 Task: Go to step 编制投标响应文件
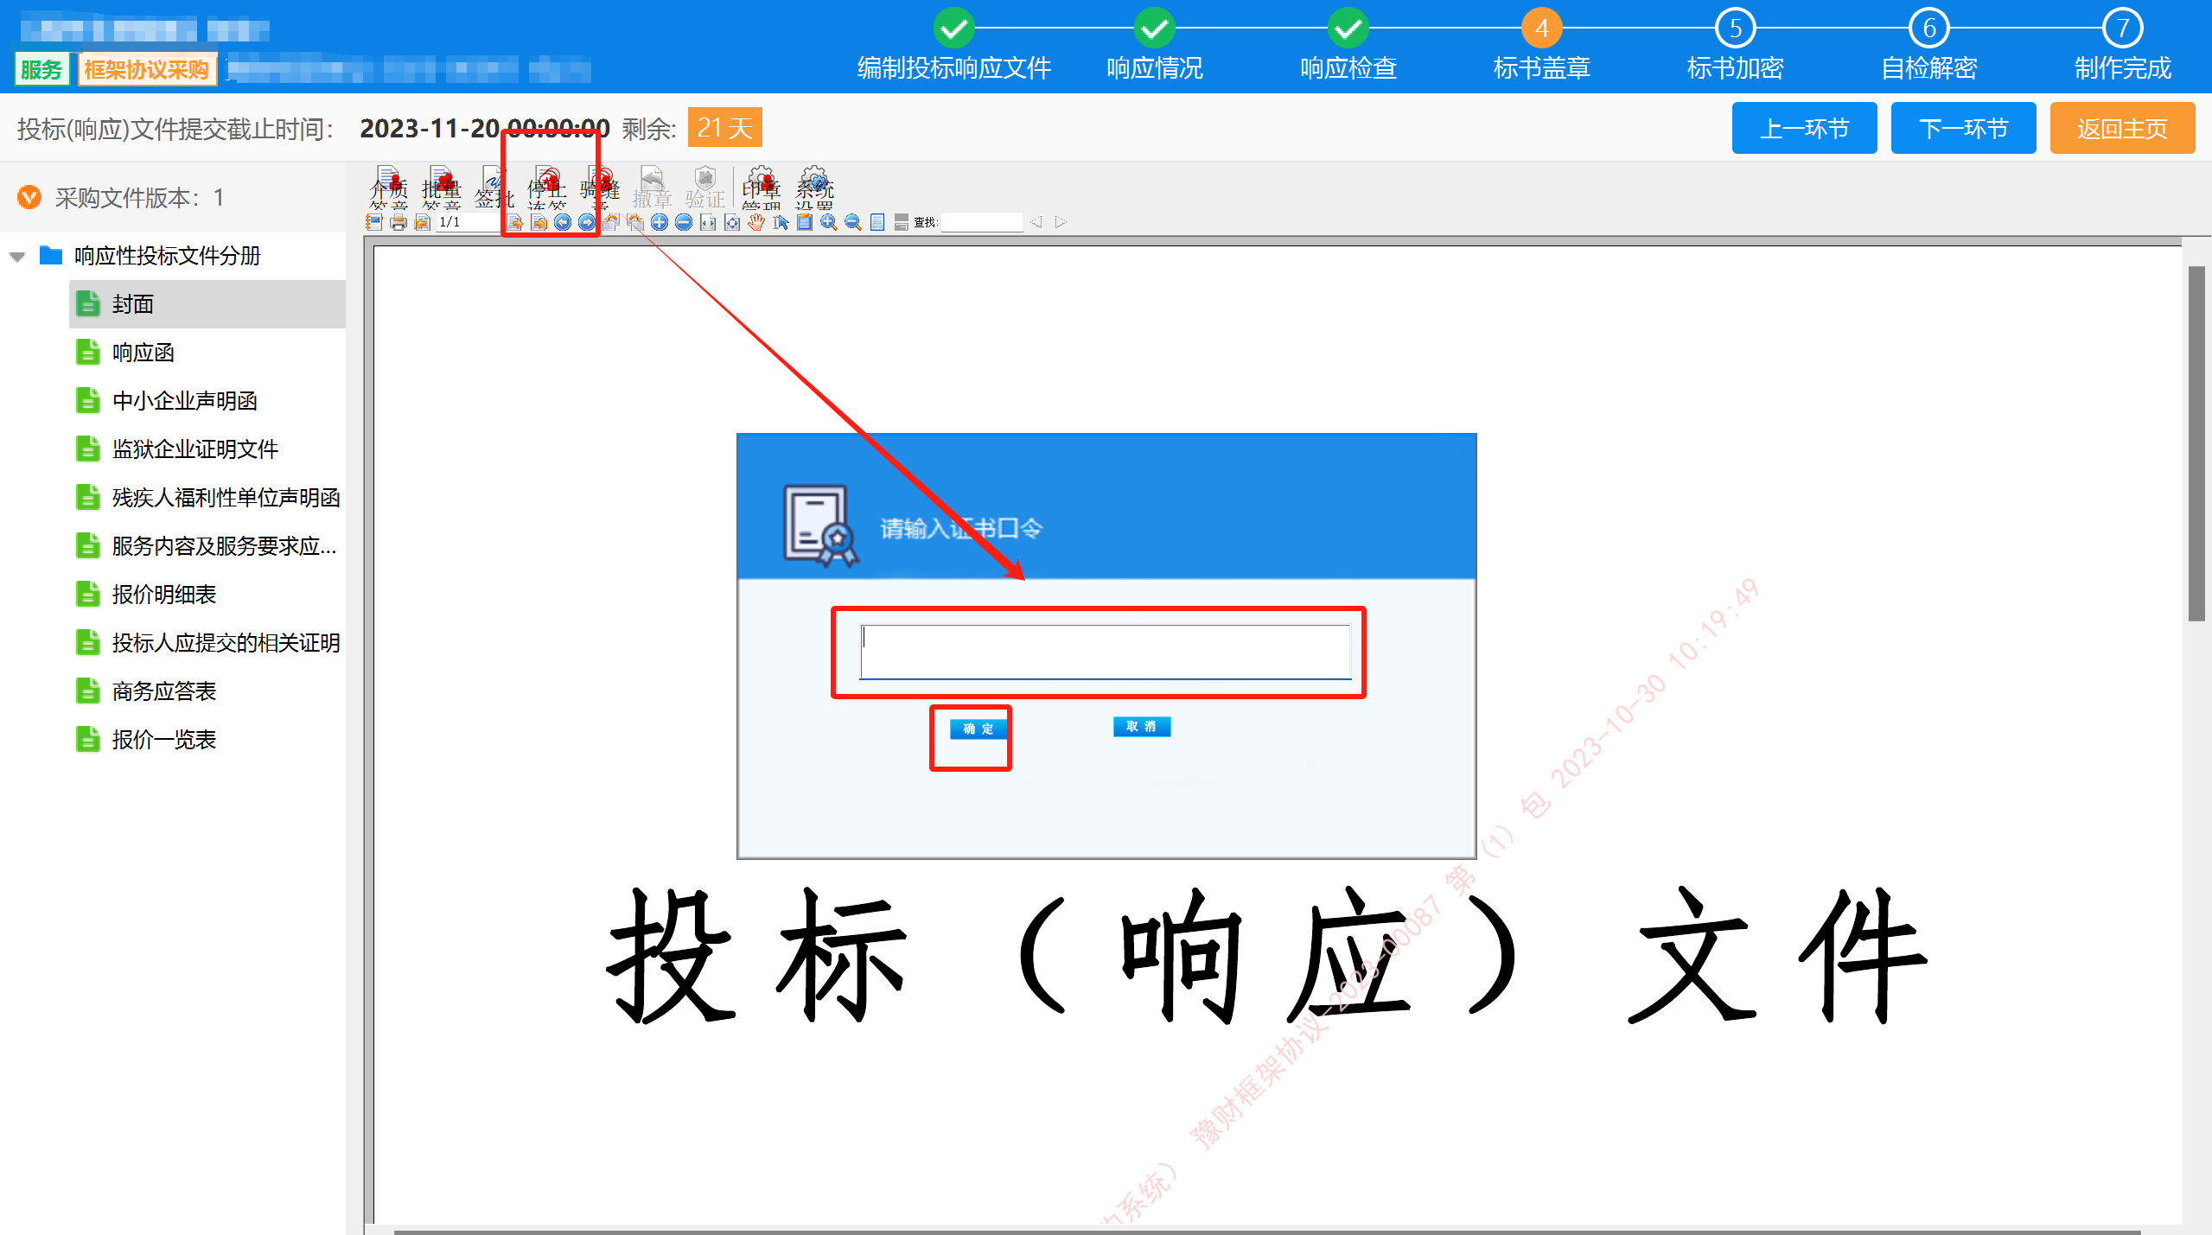click(x=954, y=45)
